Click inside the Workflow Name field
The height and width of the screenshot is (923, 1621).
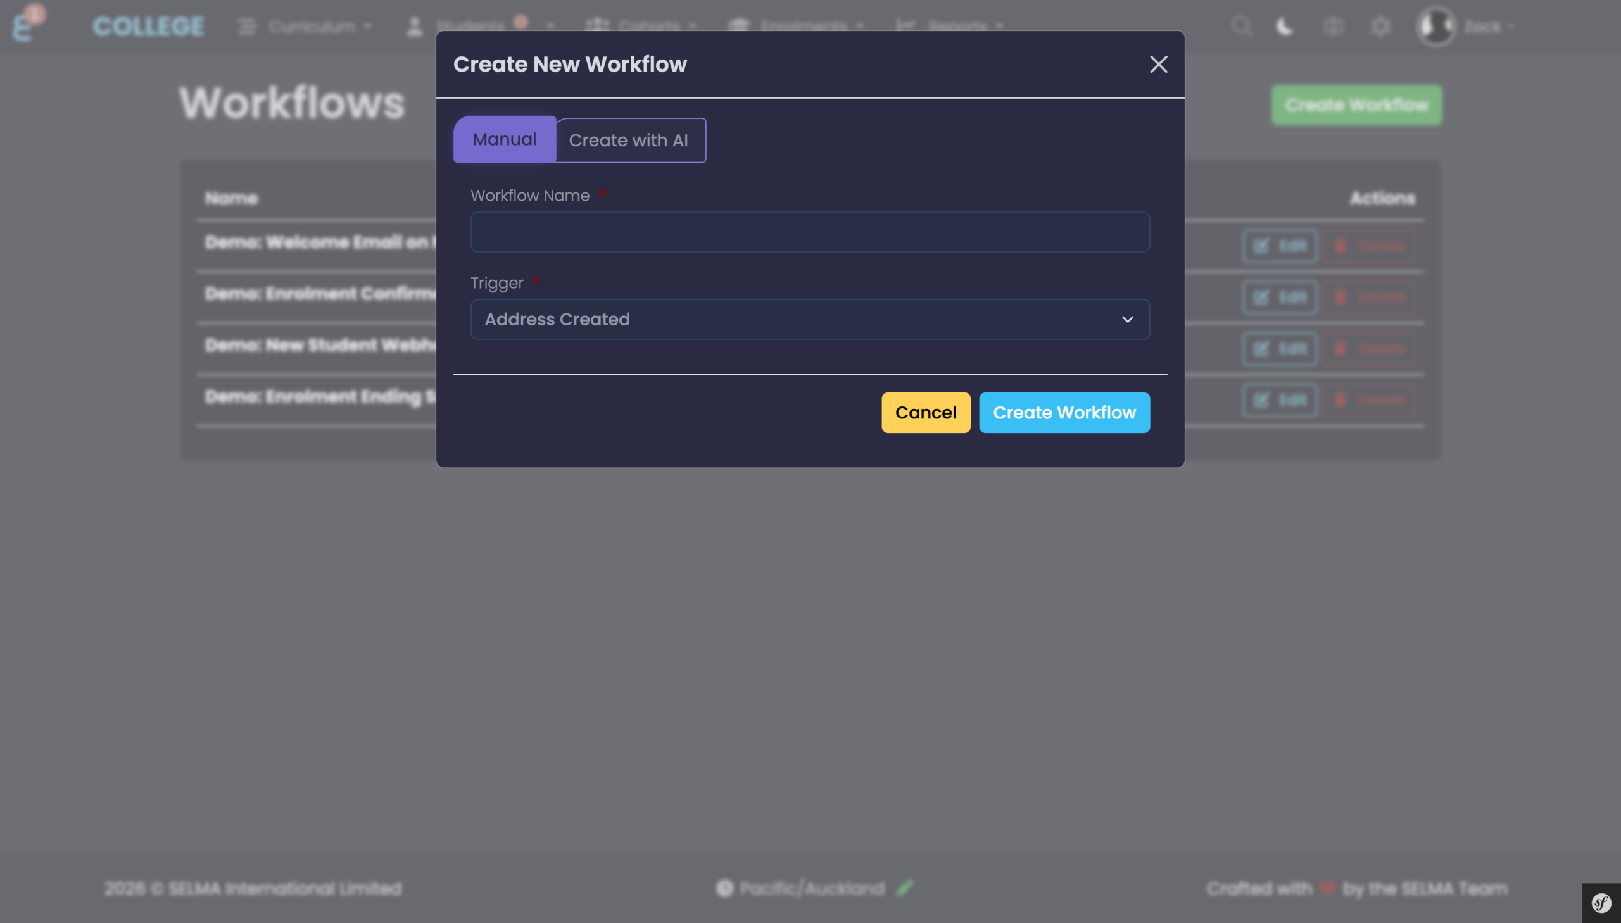[809, 232]
